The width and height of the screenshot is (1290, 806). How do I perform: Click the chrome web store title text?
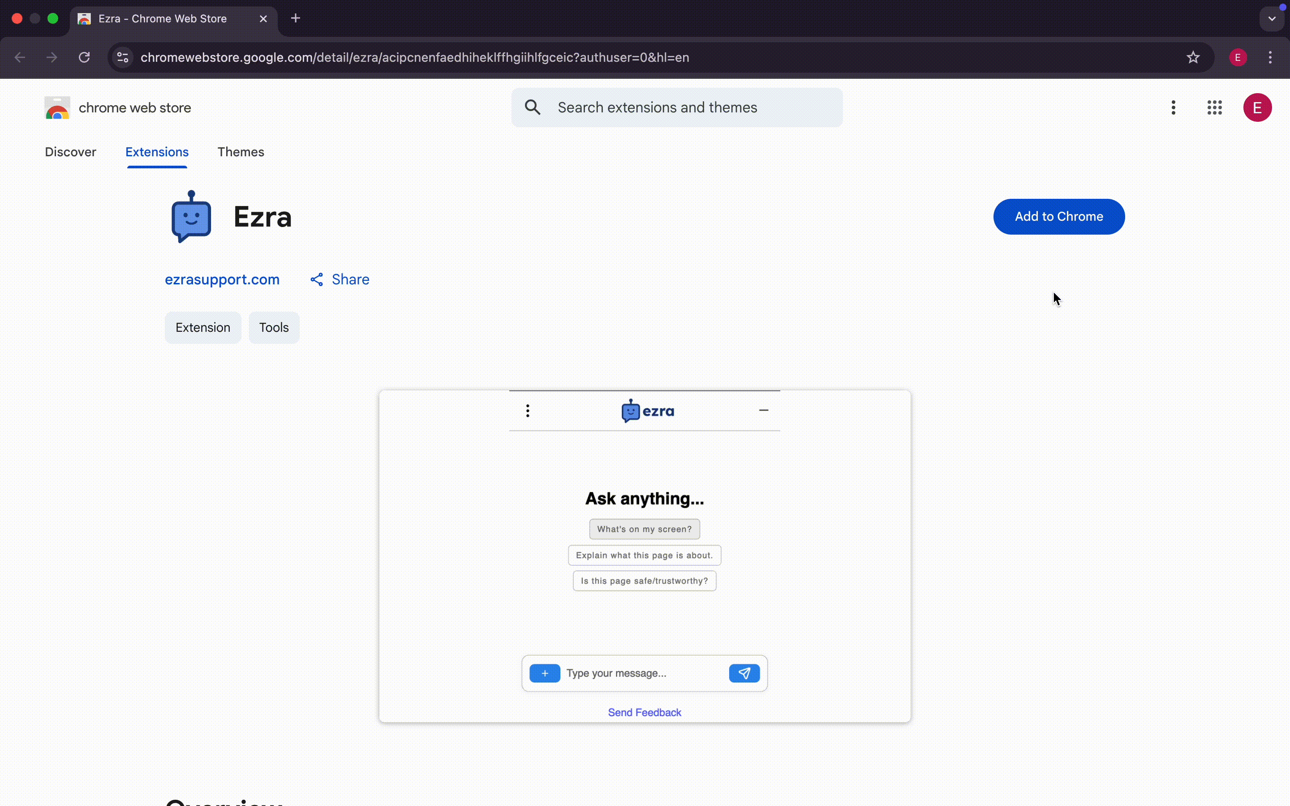(x=135, y=107)
